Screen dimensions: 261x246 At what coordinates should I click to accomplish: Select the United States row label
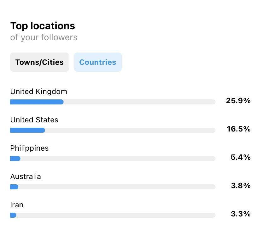[34, 120]
